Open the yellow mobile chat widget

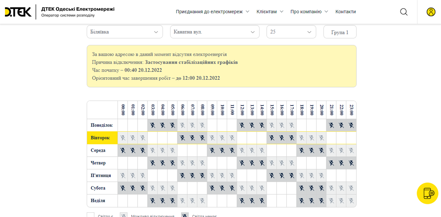click(x=427, y=193)
